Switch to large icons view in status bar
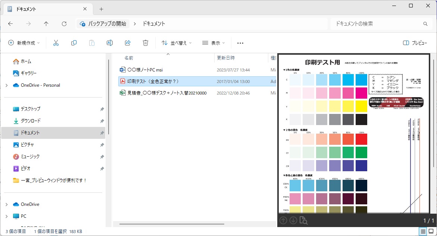437x236 pixels. click(x=431, y=232)
